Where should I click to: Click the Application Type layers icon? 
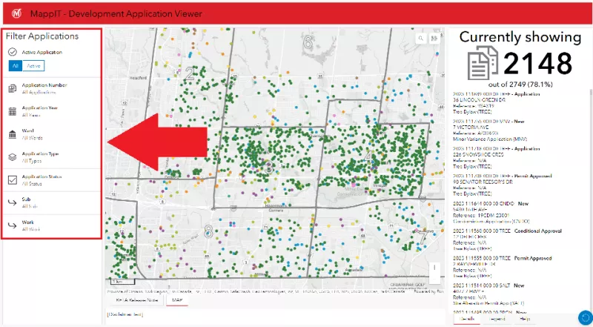tap(13, 157)
